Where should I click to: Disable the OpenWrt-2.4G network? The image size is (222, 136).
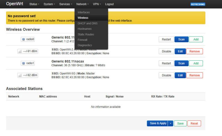[x=166, y=51]
